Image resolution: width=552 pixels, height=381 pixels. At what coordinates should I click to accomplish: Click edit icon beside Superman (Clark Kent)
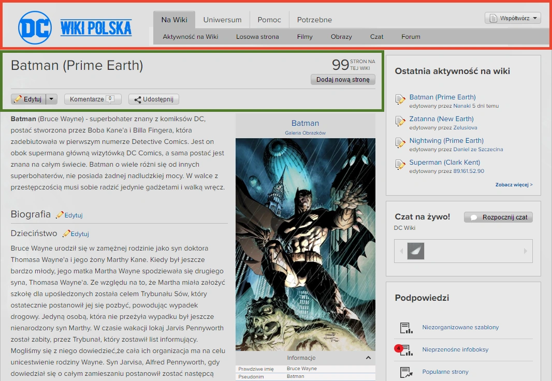400,165
